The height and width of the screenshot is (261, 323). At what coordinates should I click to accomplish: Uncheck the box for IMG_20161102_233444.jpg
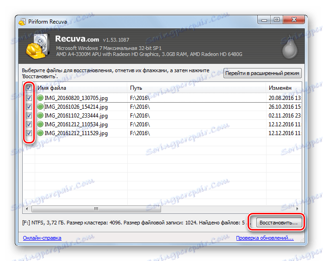(29, 115)
